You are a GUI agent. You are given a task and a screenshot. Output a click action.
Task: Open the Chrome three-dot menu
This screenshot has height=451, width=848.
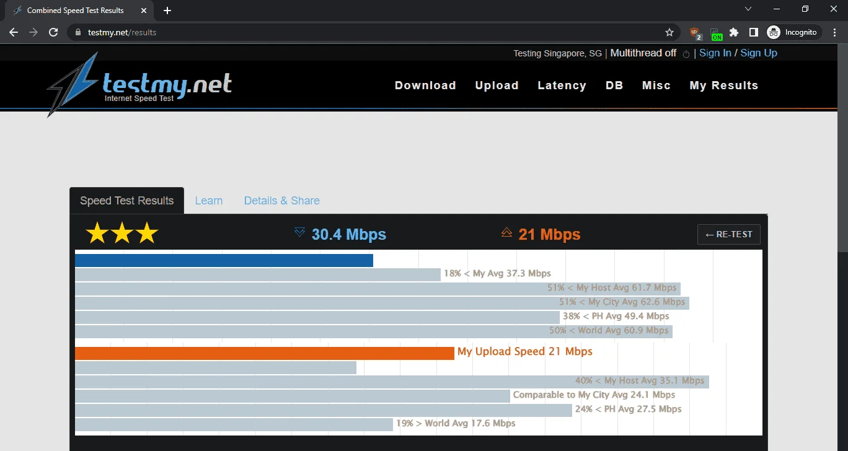pos(834,32)
